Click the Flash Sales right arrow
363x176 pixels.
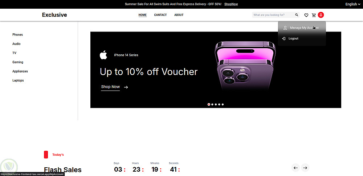click(305, 168)
